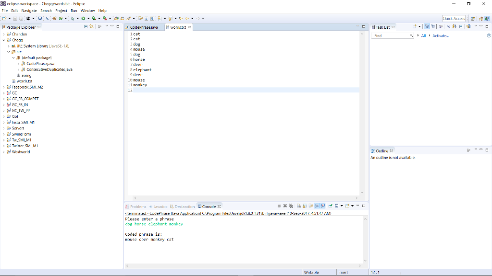Open the New Task dropdown arrow

pyautogui.click(x=419, y=27)
